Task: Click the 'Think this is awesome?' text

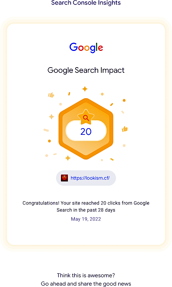Action: [86, 275]
